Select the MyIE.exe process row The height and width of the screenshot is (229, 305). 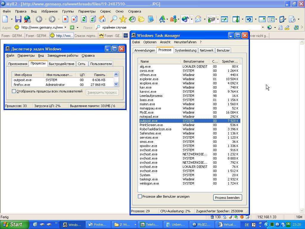[x=190, y=112]
